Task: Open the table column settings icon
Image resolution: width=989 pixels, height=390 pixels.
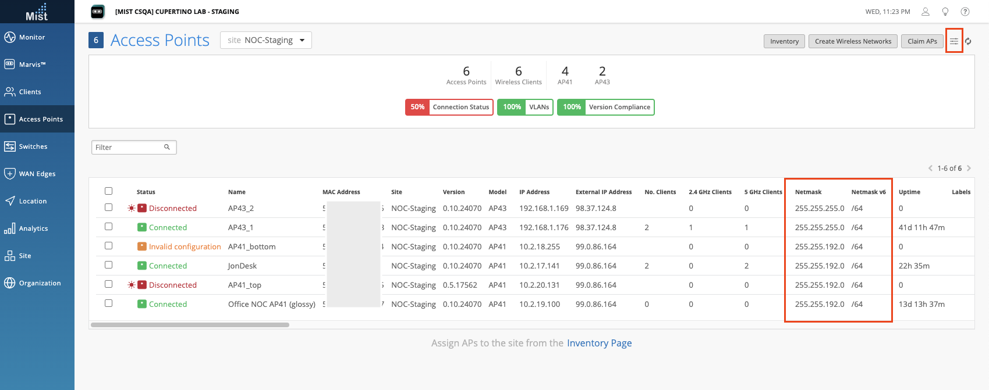Action: (x=953, y=41)
